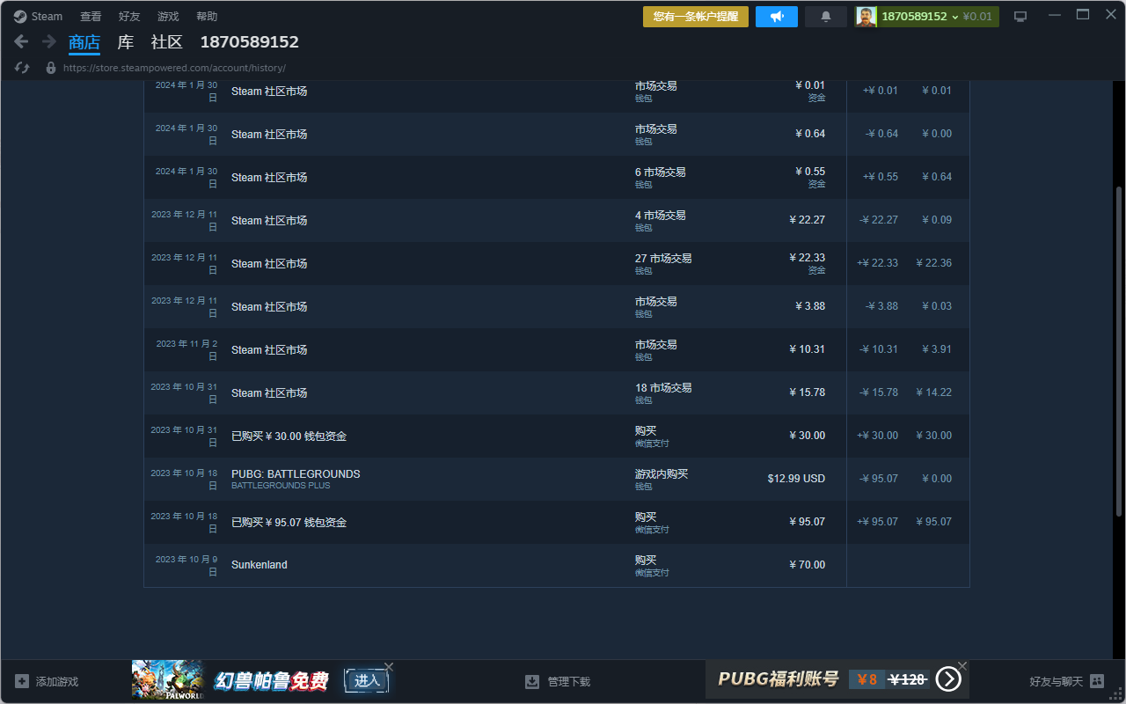1126x704 pixels.
Task: Click the ¥ 14.22 wallet balance
Action: click(933, 392)
